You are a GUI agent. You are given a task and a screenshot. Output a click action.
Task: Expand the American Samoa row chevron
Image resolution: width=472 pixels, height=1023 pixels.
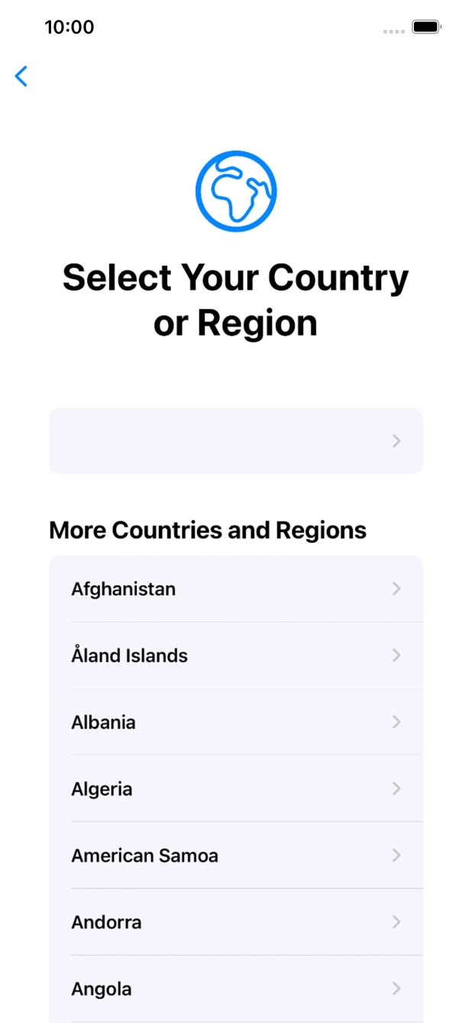tap(396, 856)
